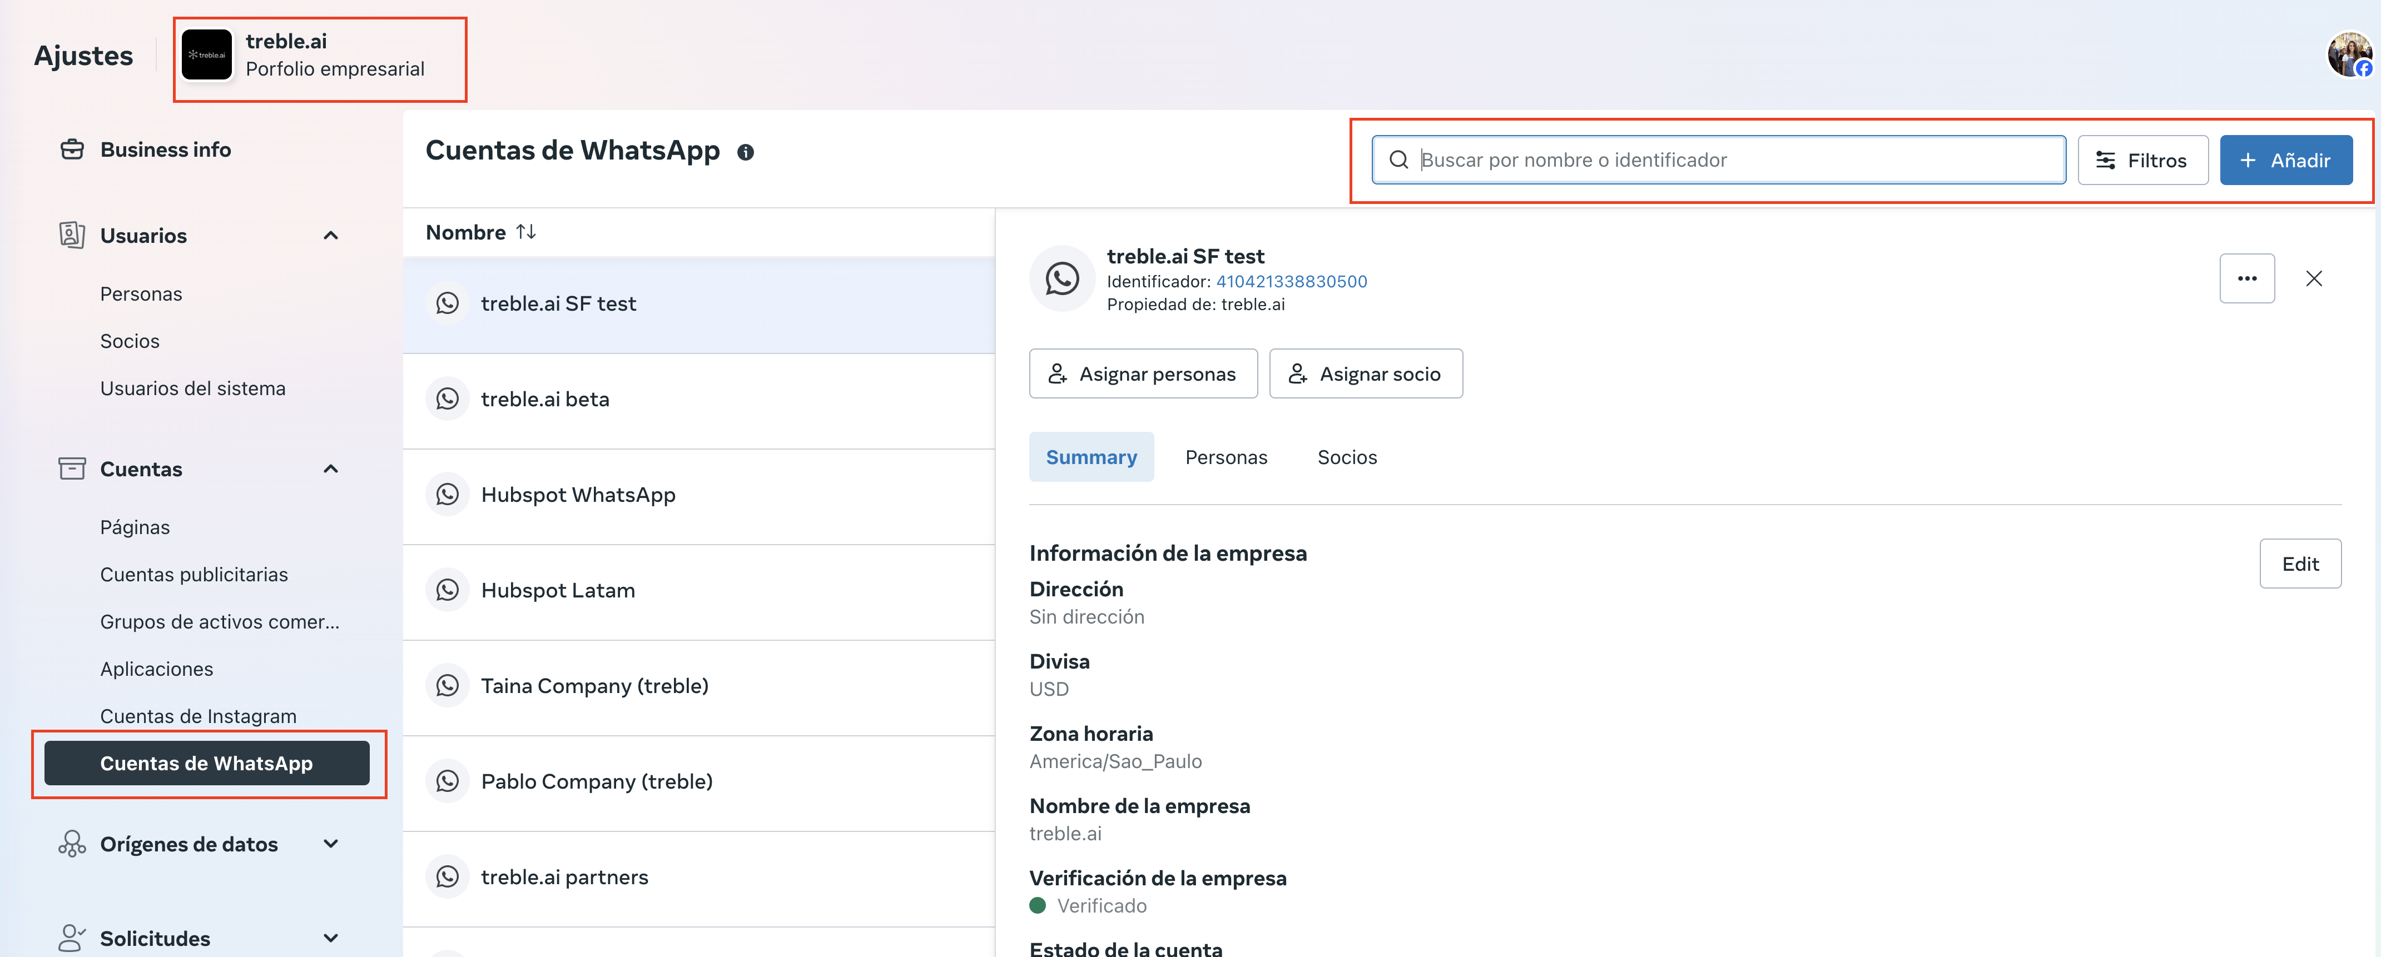Screen dimensions: 2381x957
Task: Go to Socios under Usuarios
Action: [130, 341]
